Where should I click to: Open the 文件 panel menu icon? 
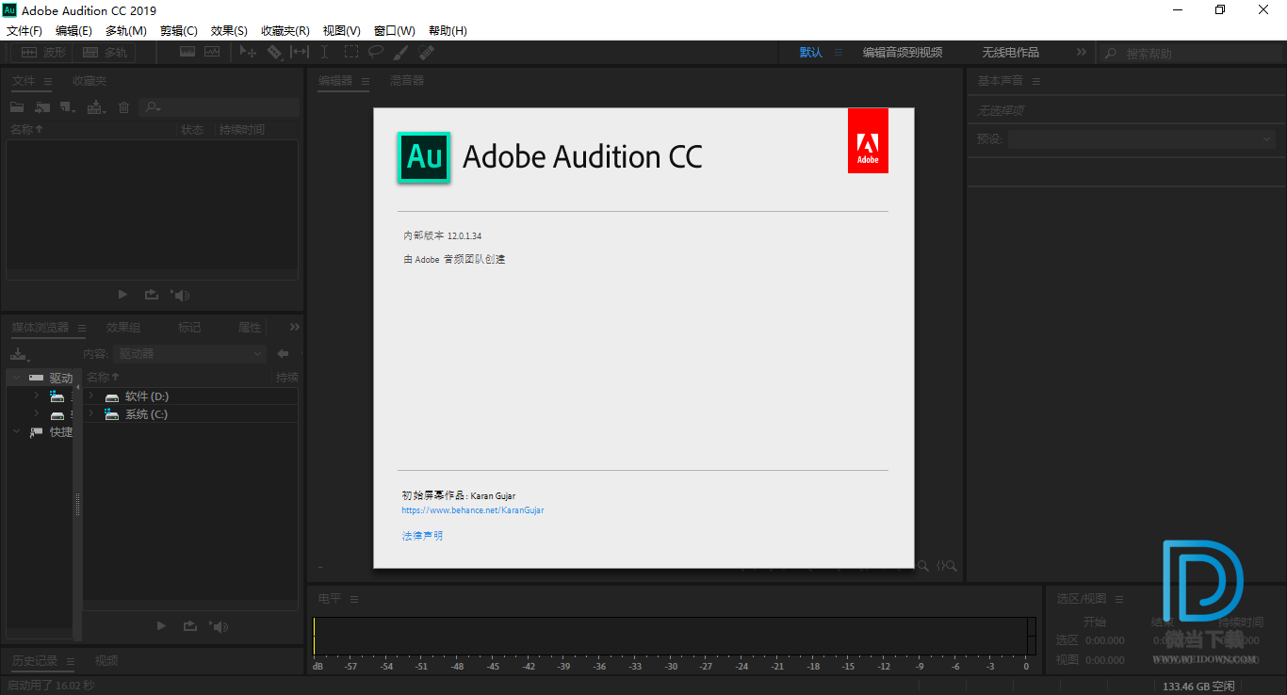coord(48,81)
